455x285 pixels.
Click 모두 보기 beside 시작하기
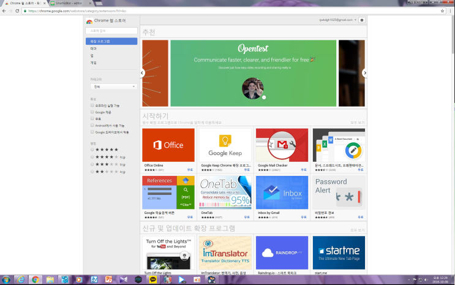pos(357,123)
